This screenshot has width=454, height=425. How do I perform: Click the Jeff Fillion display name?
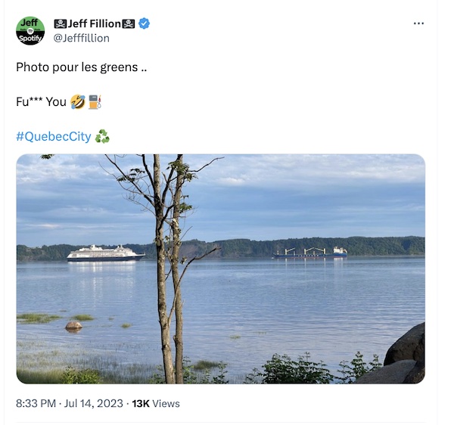pyautogui.click(x=94, y=23)
